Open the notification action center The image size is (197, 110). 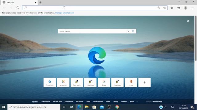[x=192, y=107]
